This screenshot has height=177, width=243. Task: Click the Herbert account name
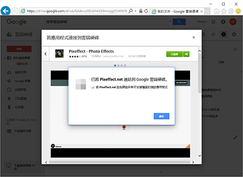click(x=202, y=21)
